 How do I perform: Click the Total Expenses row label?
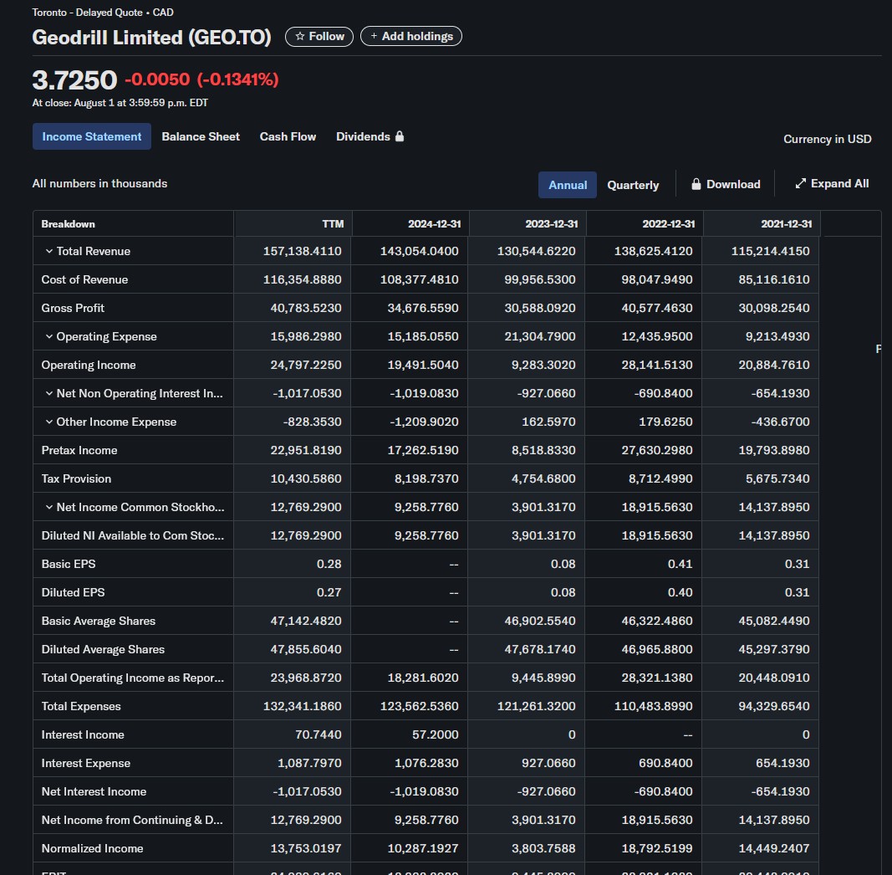point(81,707)
